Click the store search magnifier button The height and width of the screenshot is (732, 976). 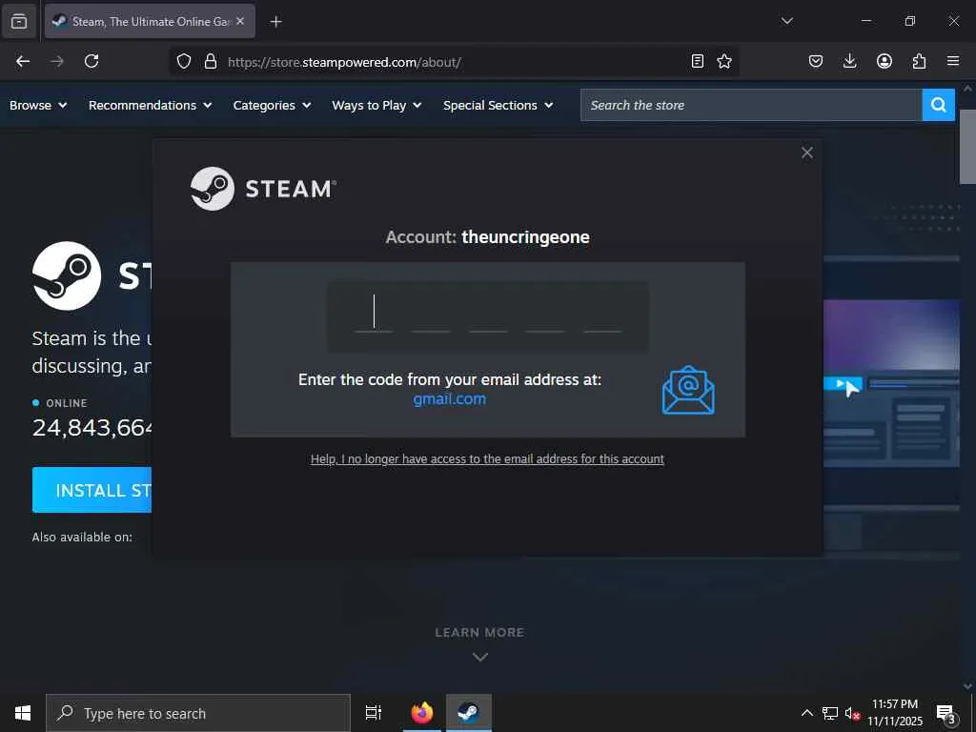939,105
